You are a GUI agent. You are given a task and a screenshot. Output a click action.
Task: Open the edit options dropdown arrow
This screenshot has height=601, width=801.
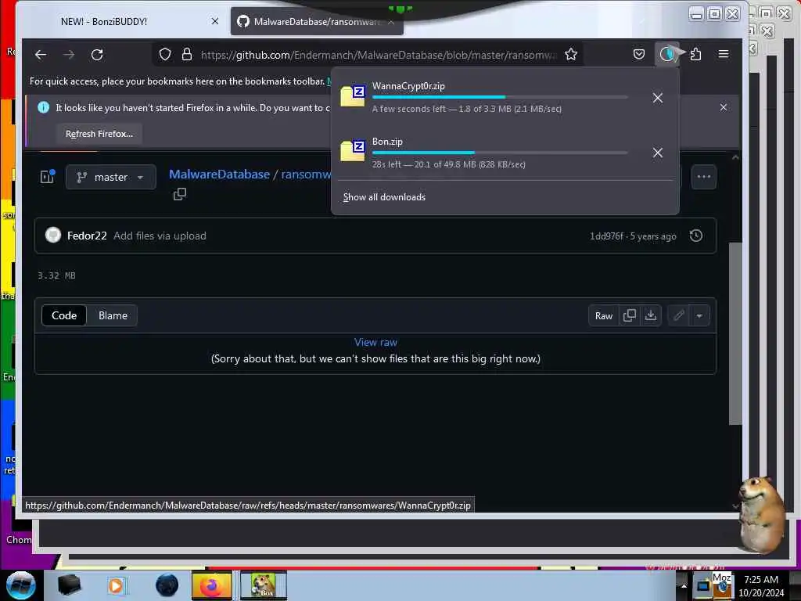coord(699,316)
